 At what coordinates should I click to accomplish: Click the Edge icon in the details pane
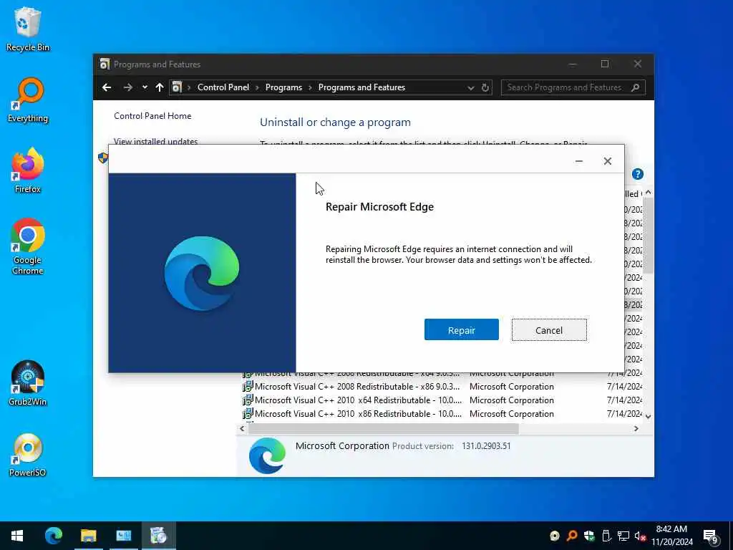coord(267,455)
